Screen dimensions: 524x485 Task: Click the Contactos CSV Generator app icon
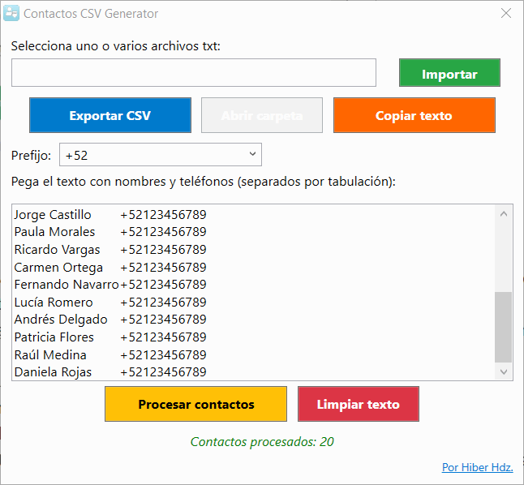pyautogui.click(x=12, y=14)
